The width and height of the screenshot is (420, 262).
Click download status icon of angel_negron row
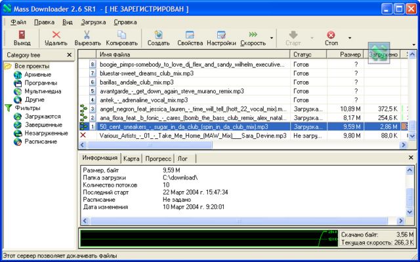pyautogui.click(x=83, y=109)
